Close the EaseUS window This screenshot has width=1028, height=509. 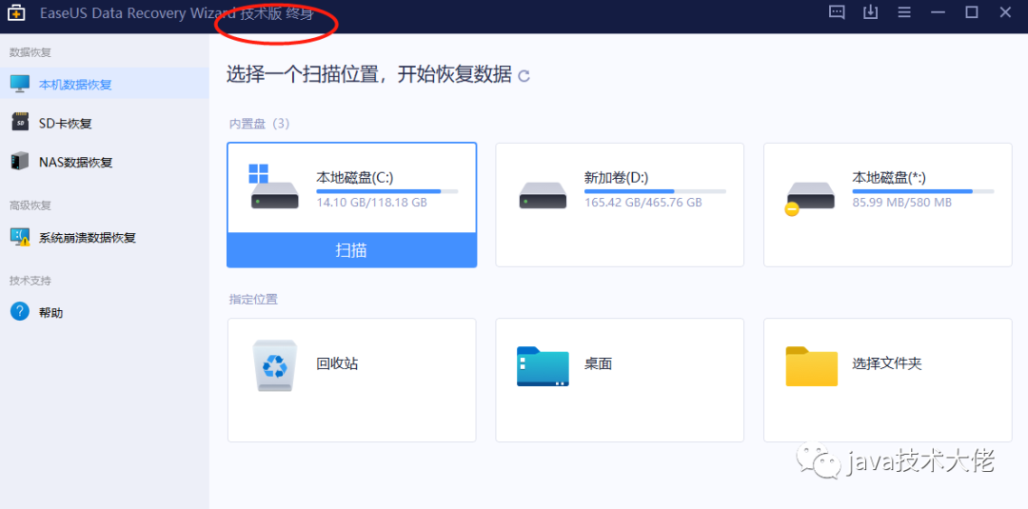point(1006,12)
